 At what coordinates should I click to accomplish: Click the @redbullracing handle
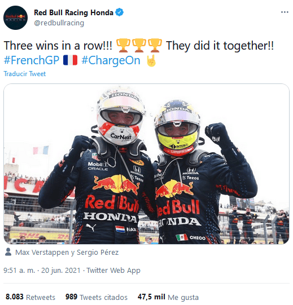tap(59, 23)
